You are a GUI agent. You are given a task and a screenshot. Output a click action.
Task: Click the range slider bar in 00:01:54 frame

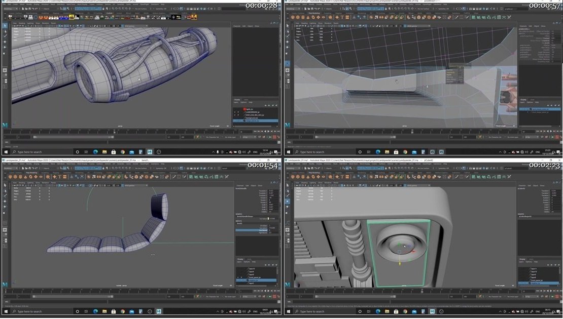[x=73, y=296]
